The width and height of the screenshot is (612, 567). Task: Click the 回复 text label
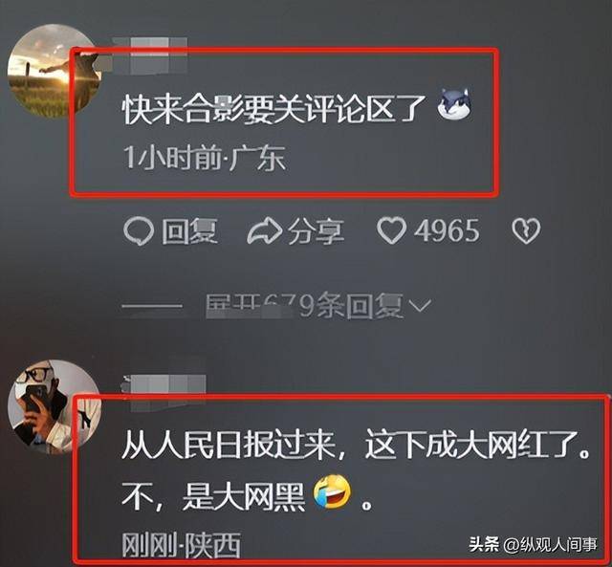point(189,231)
